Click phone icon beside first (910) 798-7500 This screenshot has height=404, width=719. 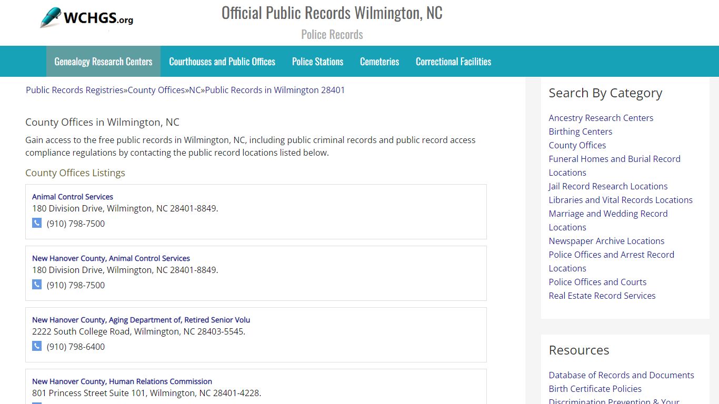click(x=37, y=223)
